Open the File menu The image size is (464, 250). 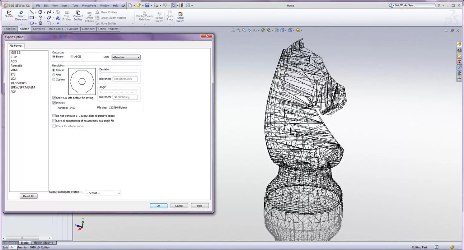[x=38, y=6]
